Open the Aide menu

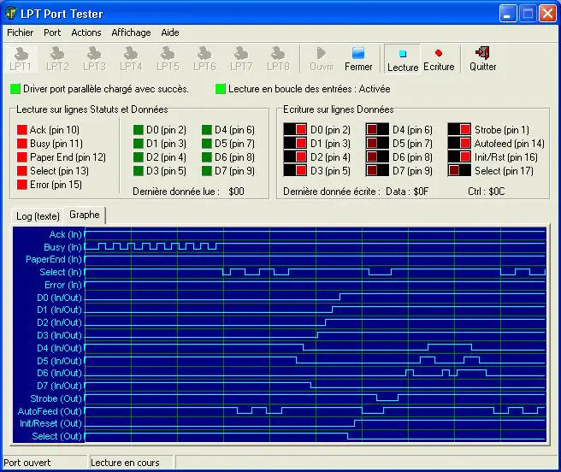pos(170,32)
